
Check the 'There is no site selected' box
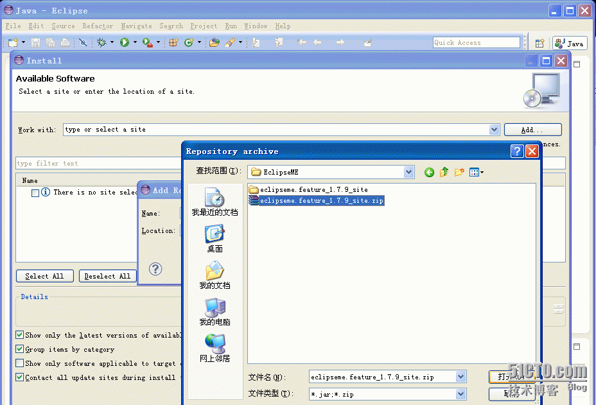[x=35, y=193]
